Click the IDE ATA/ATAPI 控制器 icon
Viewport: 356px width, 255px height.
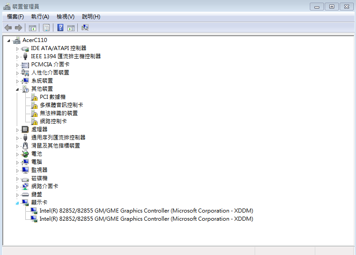[x=25, y=48]
